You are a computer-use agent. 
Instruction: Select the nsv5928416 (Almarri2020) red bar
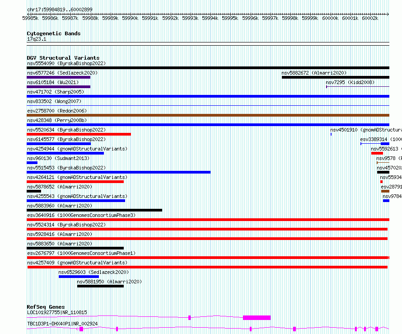click(207, 239)
